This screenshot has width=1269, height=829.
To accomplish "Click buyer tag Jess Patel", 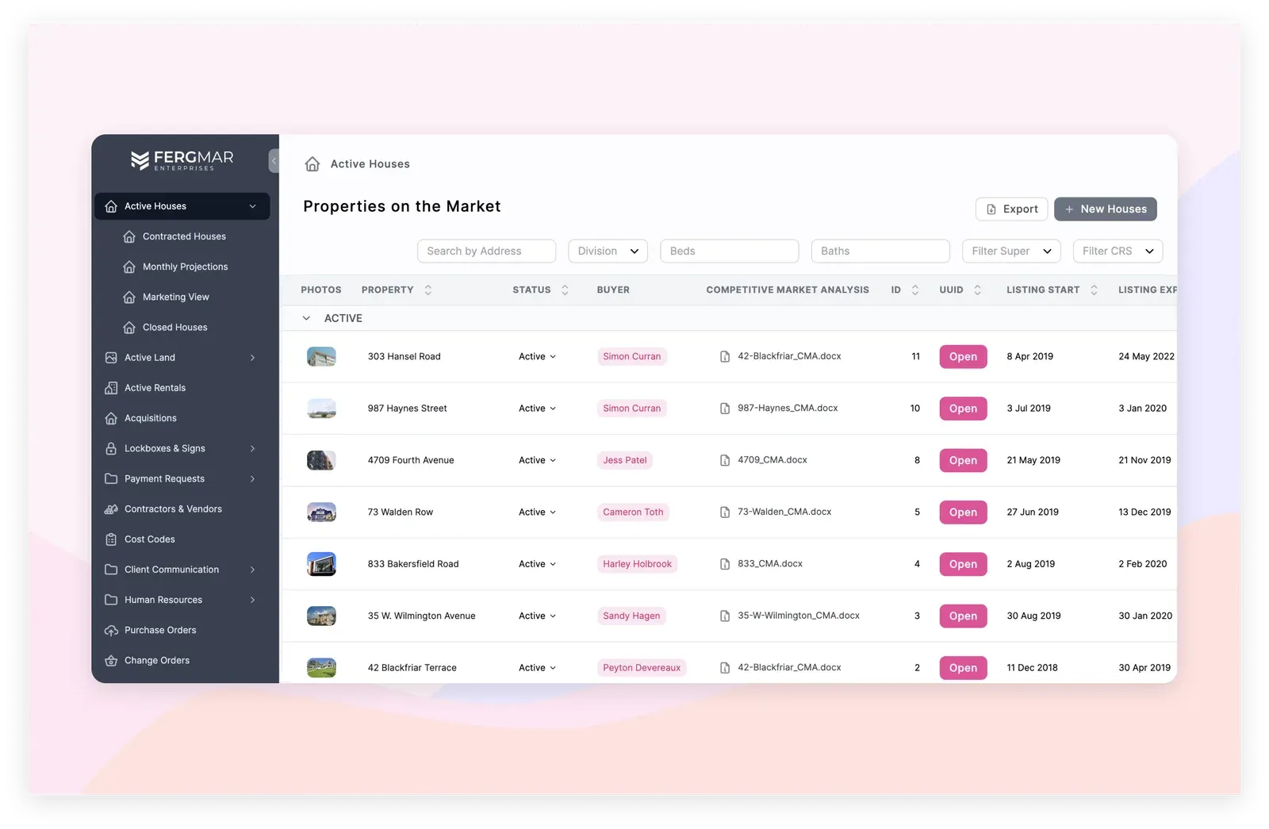I will pyautogui.click(x=625, y=460).
